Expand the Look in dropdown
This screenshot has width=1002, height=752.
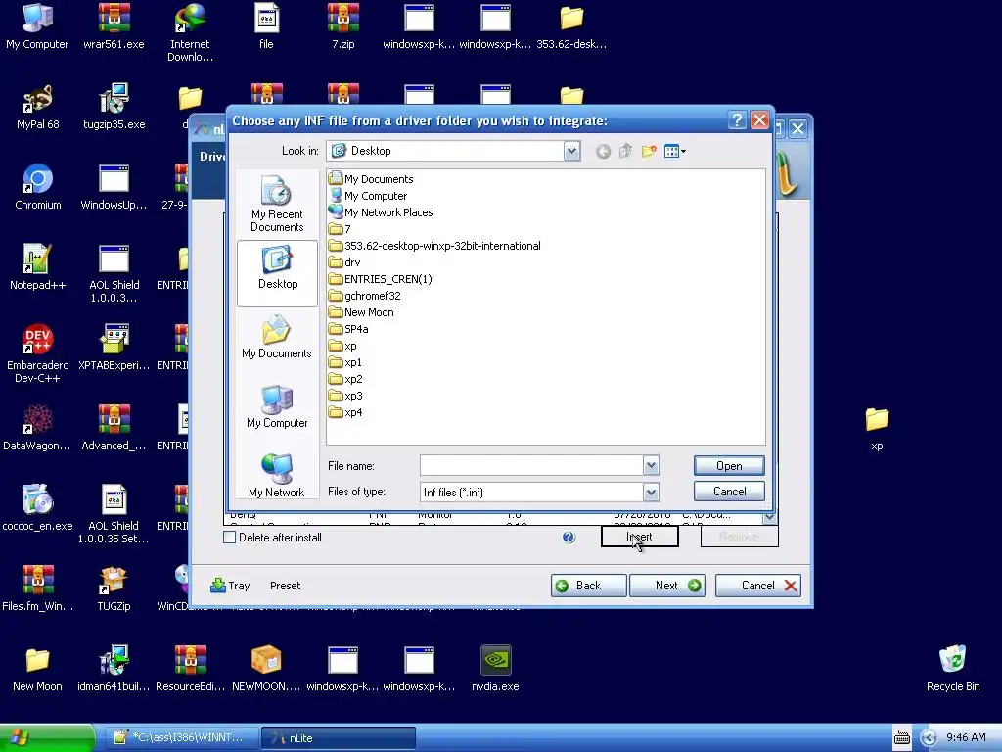(x=571, y=151)
